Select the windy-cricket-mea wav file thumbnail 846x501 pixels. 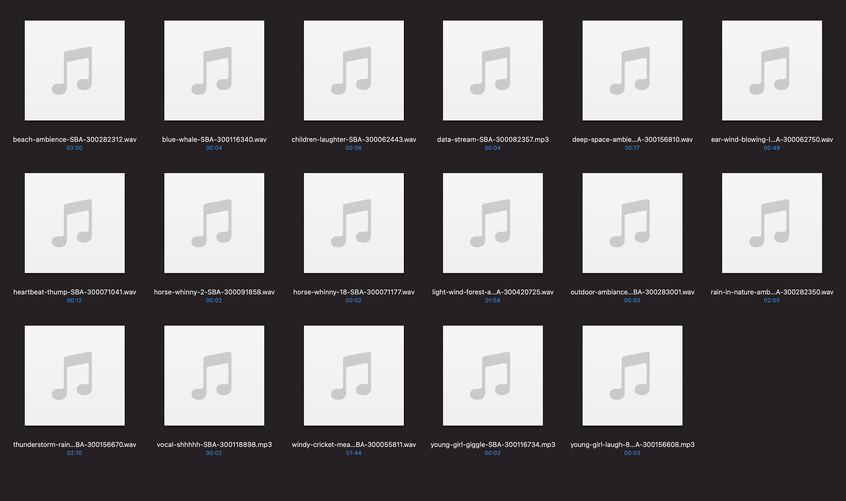[354, 375]
